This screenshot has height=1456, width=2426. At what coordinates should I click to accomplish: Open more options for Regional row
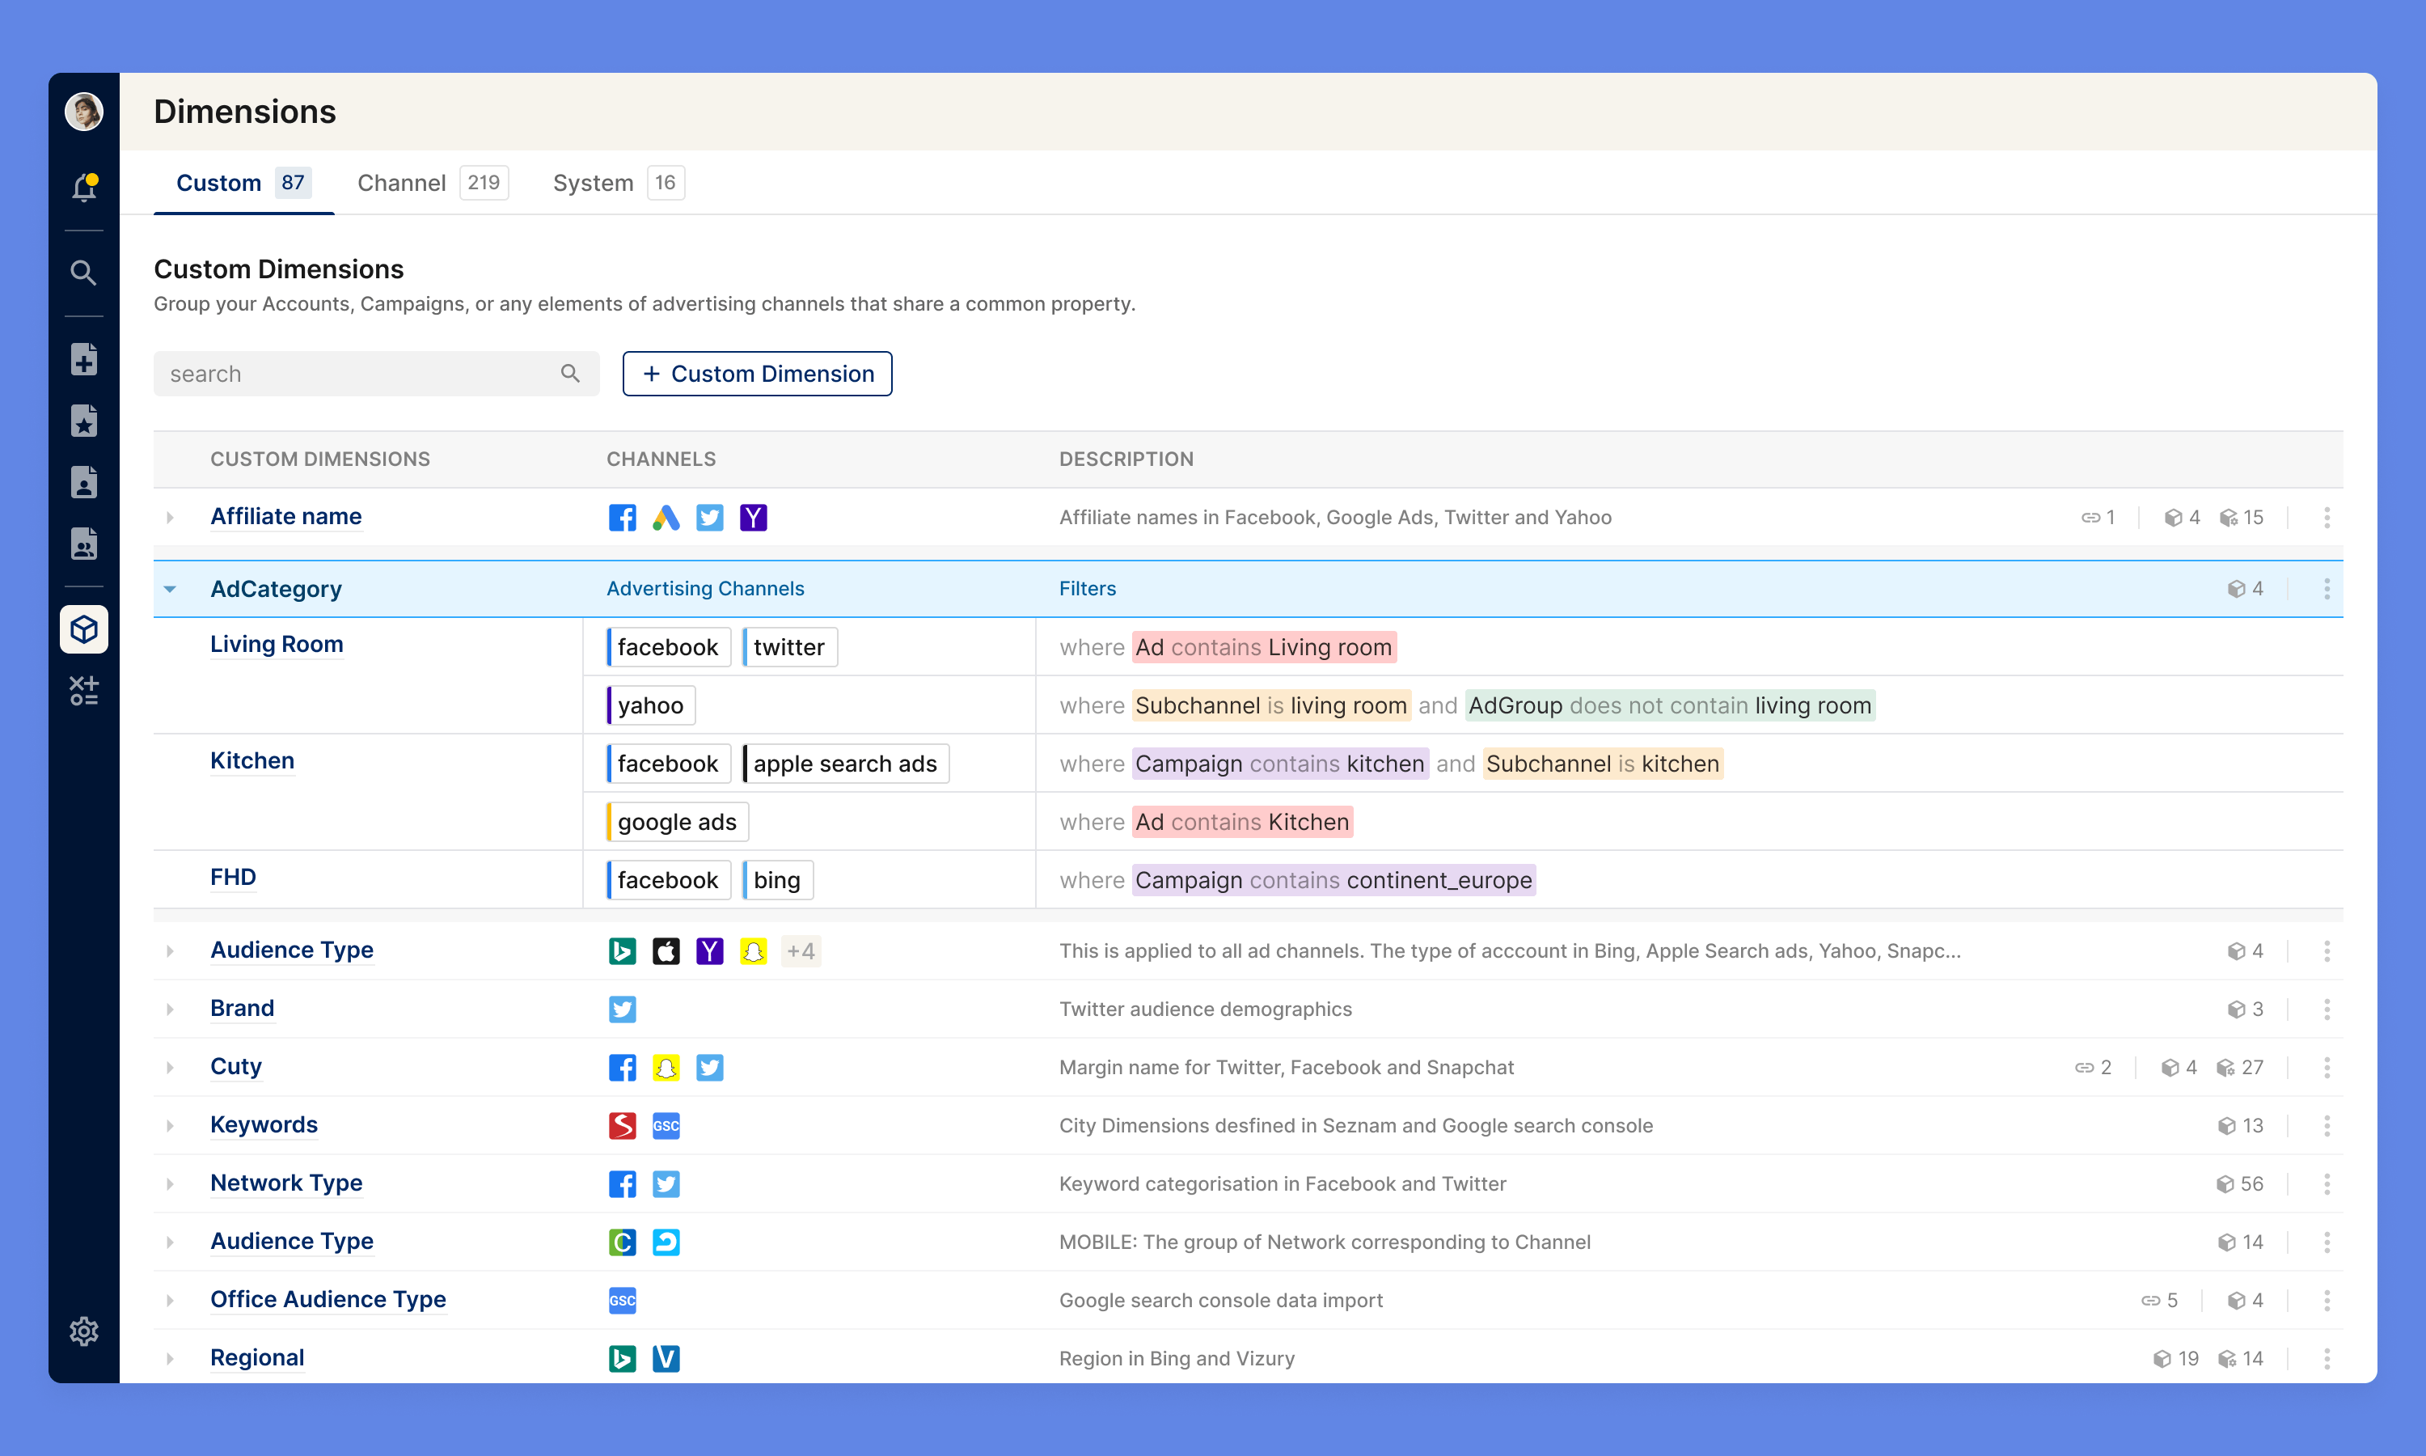[x=2326, y=1358]
